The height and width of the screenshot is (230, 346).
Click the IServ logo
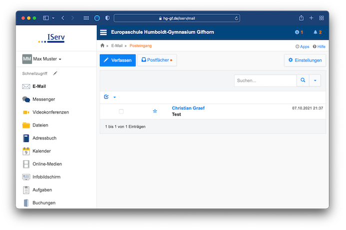click(51, 38)
